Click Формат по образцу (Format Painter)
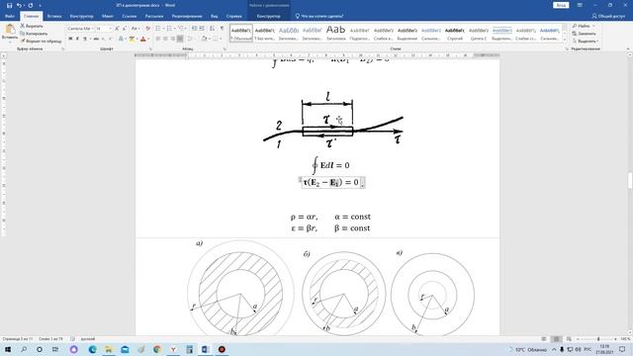This screenshot has height=356, width=633. [41, 42]
